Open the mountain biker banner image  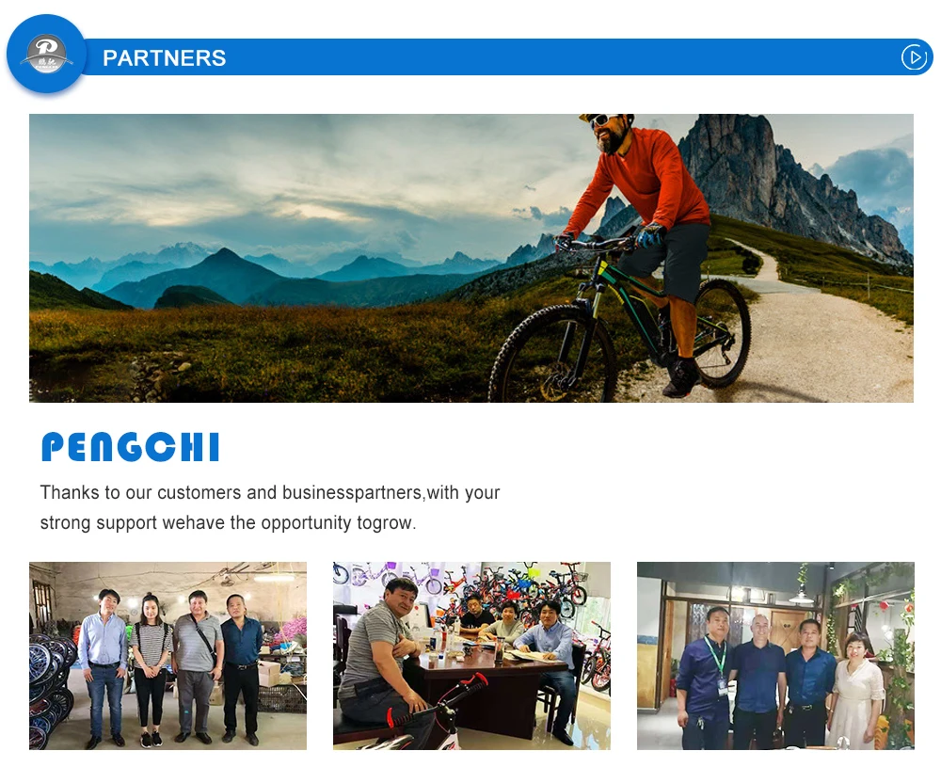pyautogui.click(x=471, y=258)
